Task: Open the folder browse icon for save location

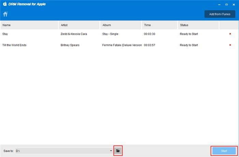Action: click(x=118, y=151)
